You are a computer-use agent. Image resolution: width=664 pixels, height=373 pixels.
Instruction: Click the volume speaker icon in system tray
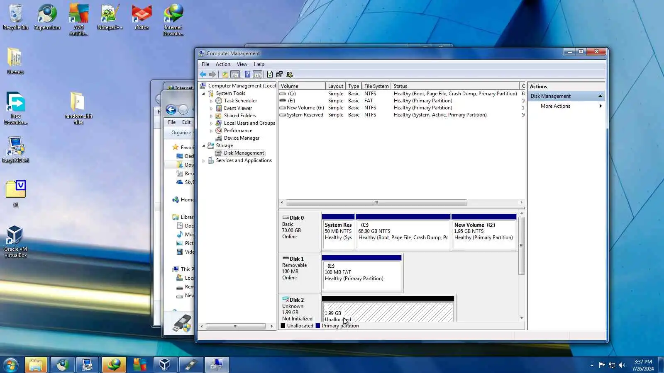pyautogui.click(x=622, y=365)
